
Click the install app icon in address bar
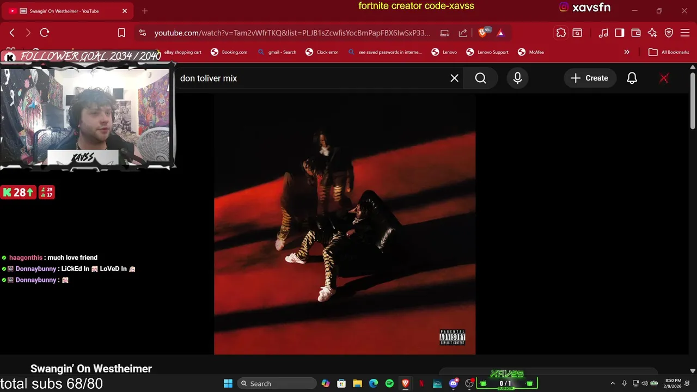tap(445, 33)
